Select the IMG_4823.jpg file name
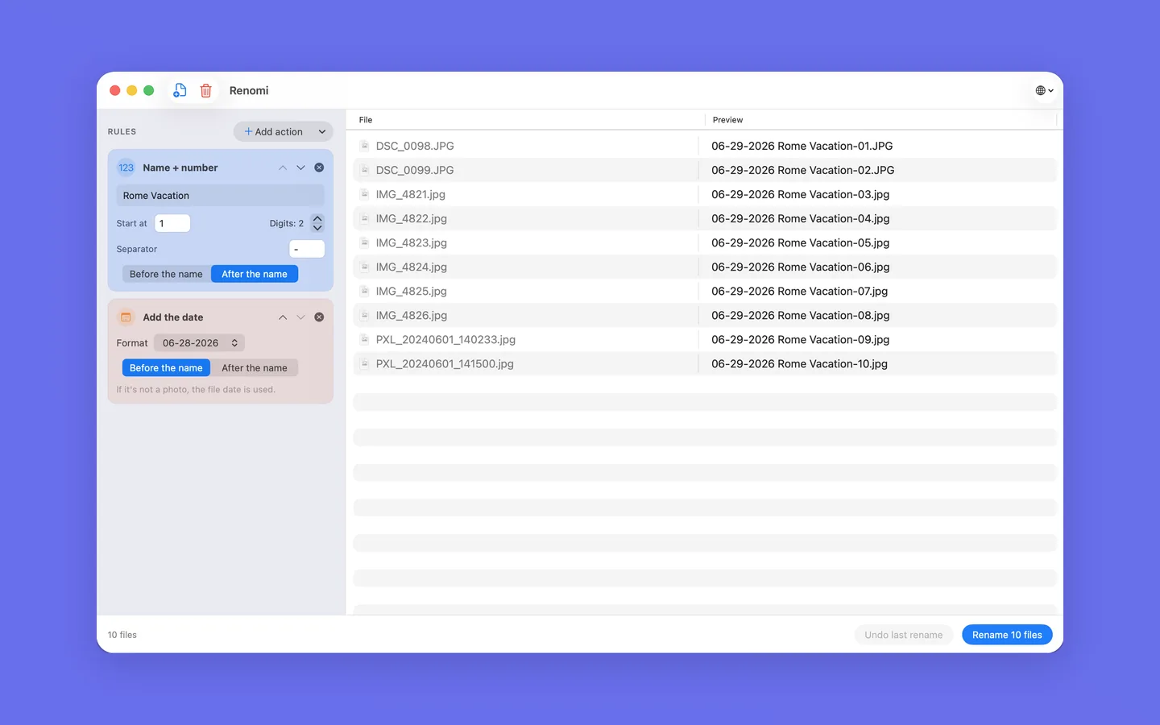Screen dimensions: 1160x725 point(412,242)
